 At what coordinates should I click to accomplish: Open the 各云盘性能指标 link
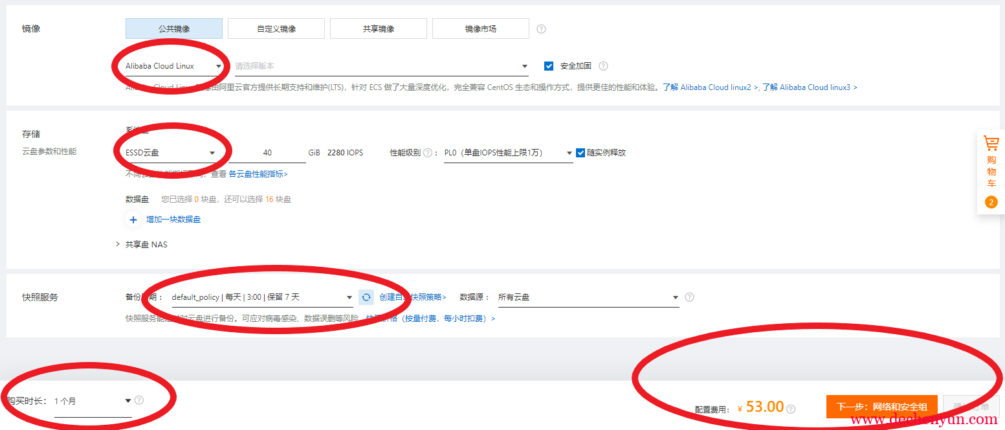pyautogui.click(x=258, y=174)
